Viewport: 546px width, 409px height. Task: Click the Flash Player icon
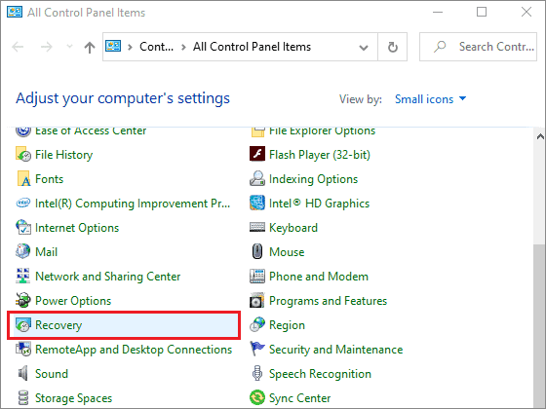tap(257, 154)
